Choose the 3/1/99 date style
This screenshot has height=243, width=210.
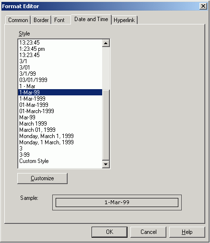click(60, 74)
